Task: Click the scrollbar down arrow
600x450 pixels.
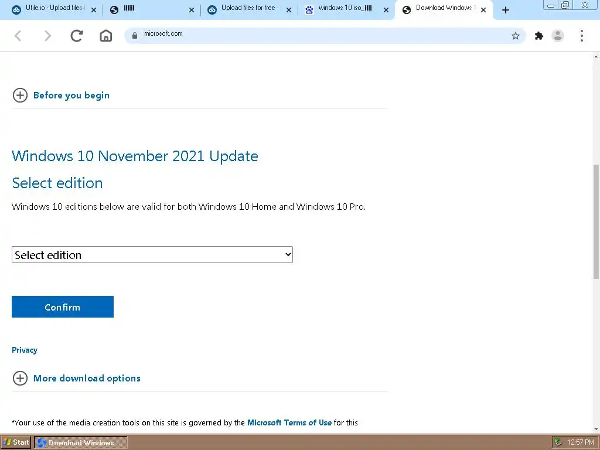Action: coord(596,429)
